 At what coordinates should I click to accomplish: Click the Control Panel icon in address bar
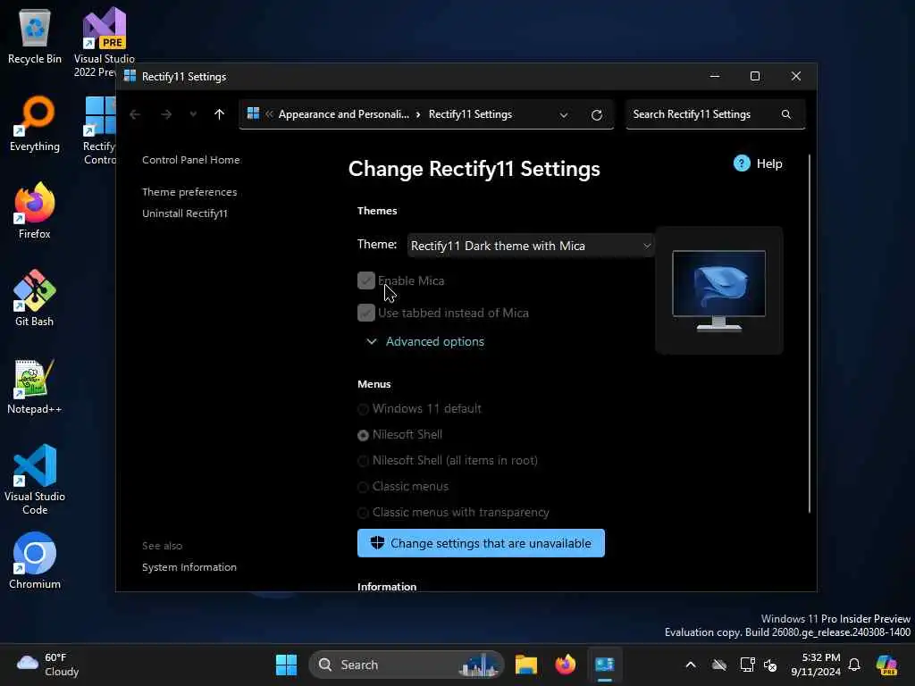(253, 113)
